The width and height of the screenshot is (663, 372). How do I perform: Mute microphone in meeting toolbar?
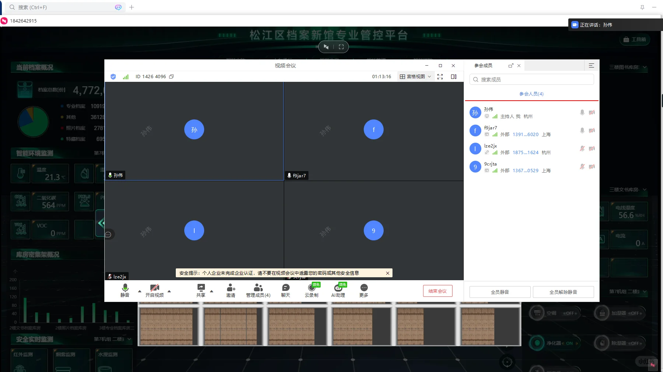[x=125, y=291]
